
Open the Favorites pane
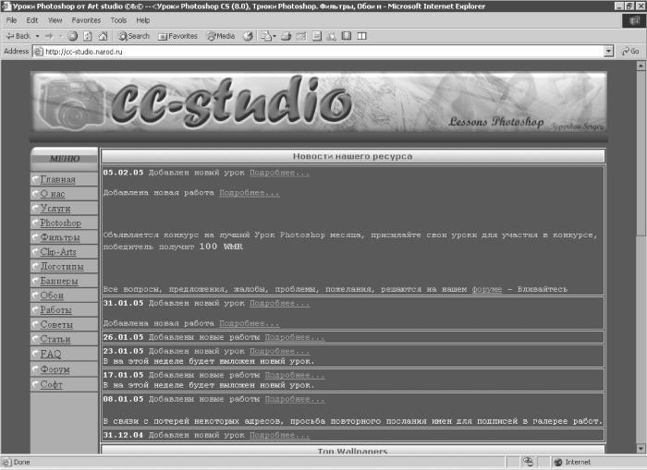tap(177, 36)
